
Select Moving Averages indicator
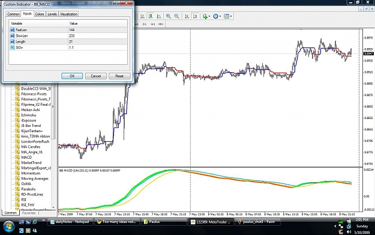pos(35,179)
